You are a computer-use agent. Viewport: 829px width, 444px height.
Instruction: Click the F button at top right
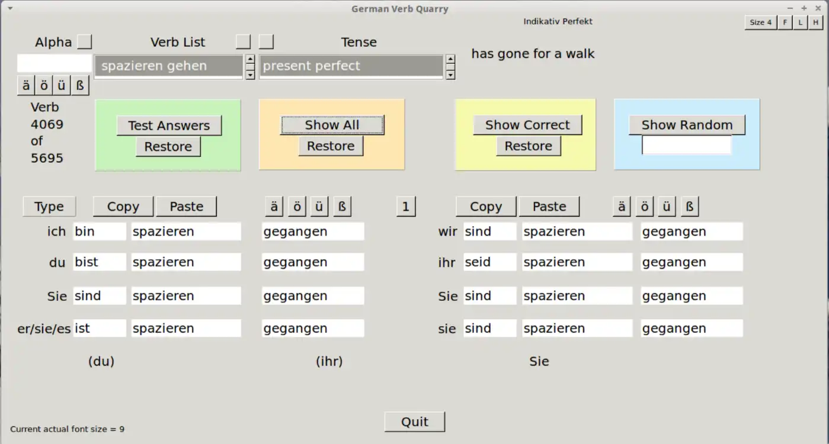coord(785,22)
